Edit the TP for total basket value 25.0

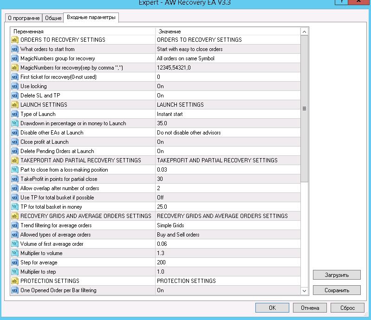point(228,206)
